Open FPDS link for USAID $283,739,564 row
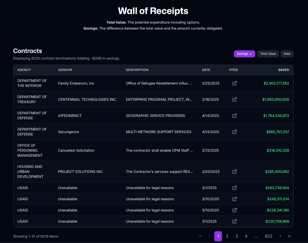 (x=234, y=188)
